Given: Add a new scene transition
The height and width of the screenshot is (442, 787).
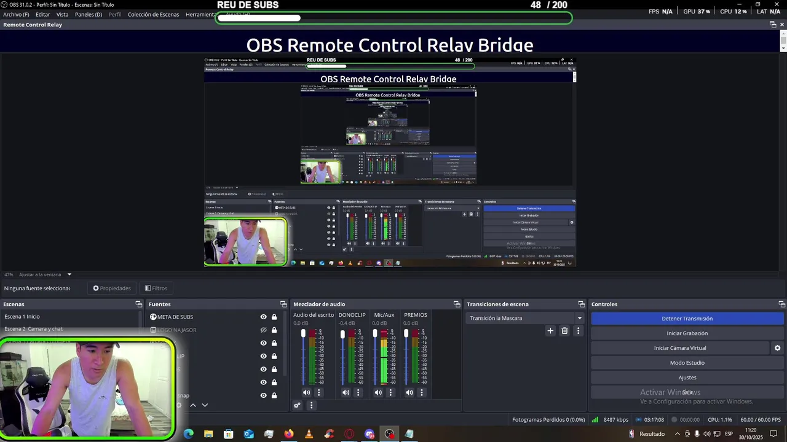Looking at the screenshot, I should [550, 331].
